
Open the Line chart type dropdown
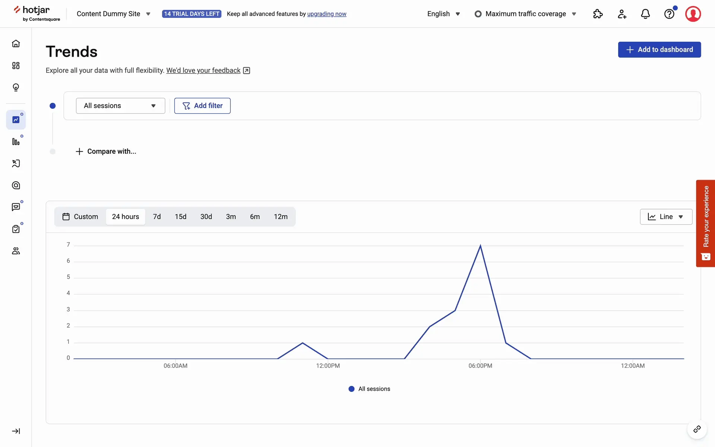click(666, 217)
